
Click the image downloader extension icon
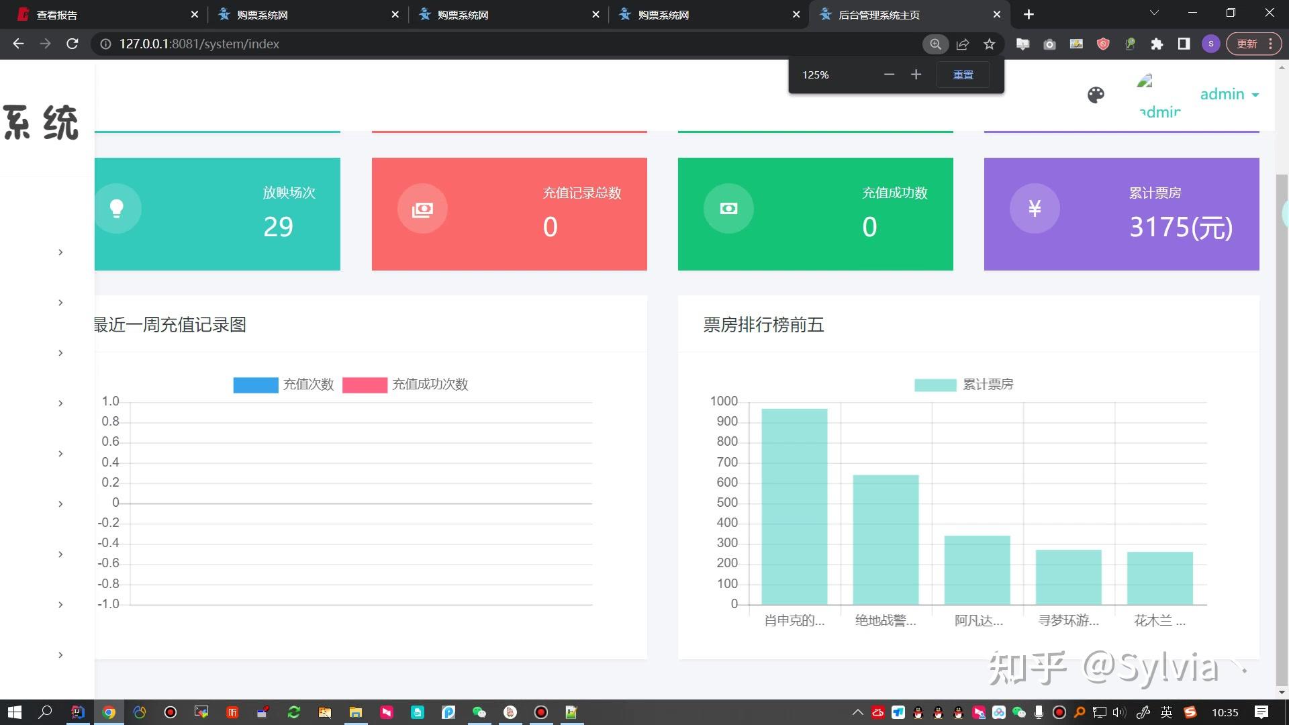(1076, 44)
